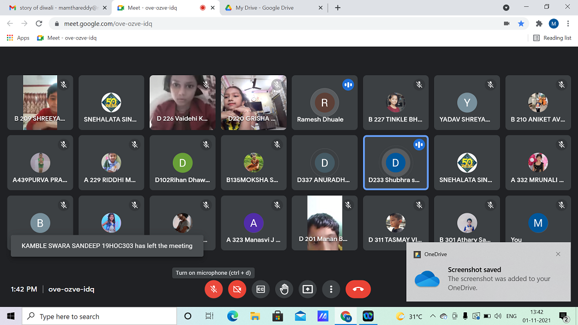Reload the Meet page
The height and width of the screenshot is (325, 578).
click(x=39, y=24)
